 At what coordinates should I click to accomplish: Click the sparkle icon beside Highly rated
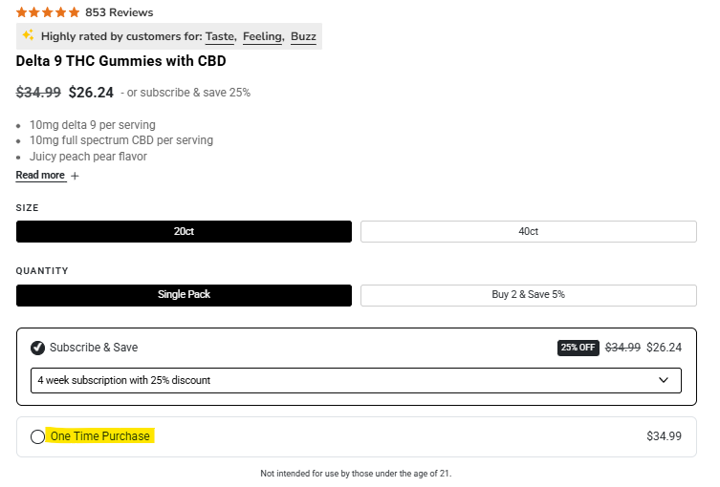28,36
